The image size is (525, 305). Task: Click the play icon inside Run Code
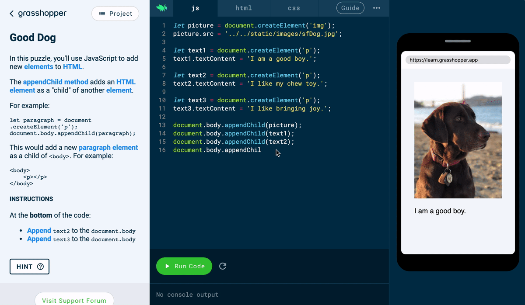click(x=168, y=266)
